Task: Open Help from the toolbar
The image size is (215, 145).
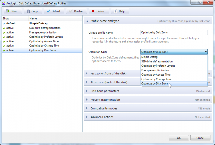Action: point(120,11)
